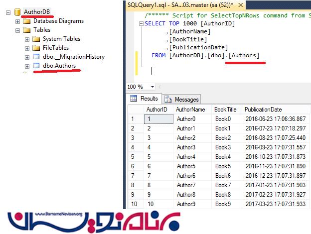Screen dimensions: 311x234
Task: Click the Book9 cell
Action: coord(226,204)
